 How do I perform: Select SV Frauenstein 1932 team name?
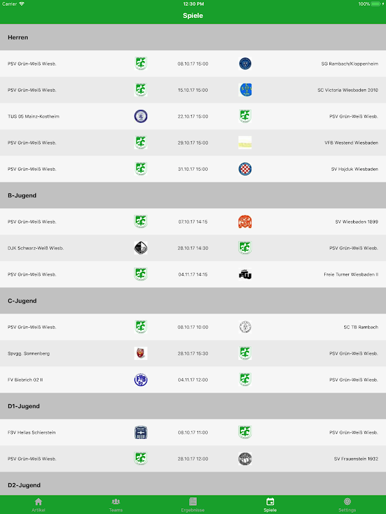356,459
